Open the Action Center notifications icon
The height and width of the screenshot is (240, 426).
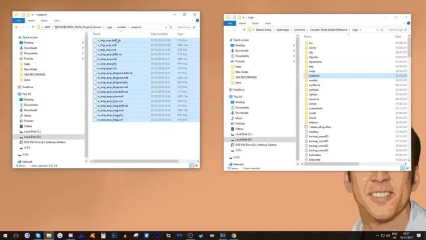click(x=419, y=235)
